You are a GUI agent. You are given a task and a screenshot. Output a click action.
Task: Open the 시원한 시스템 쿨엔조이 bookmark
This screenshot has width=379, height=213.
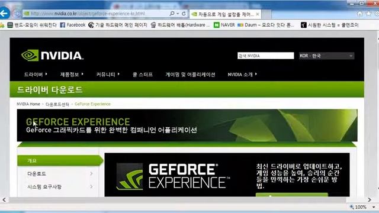coord(330,25)
